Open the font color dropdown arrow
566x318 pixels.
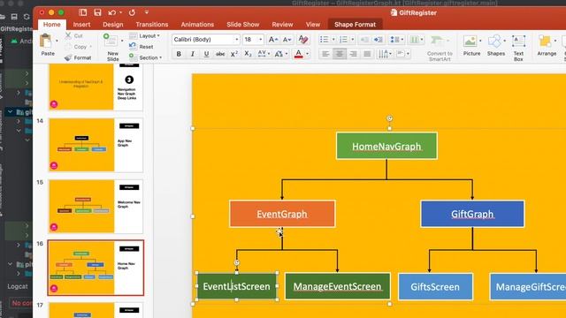click(x=307, y=54)
